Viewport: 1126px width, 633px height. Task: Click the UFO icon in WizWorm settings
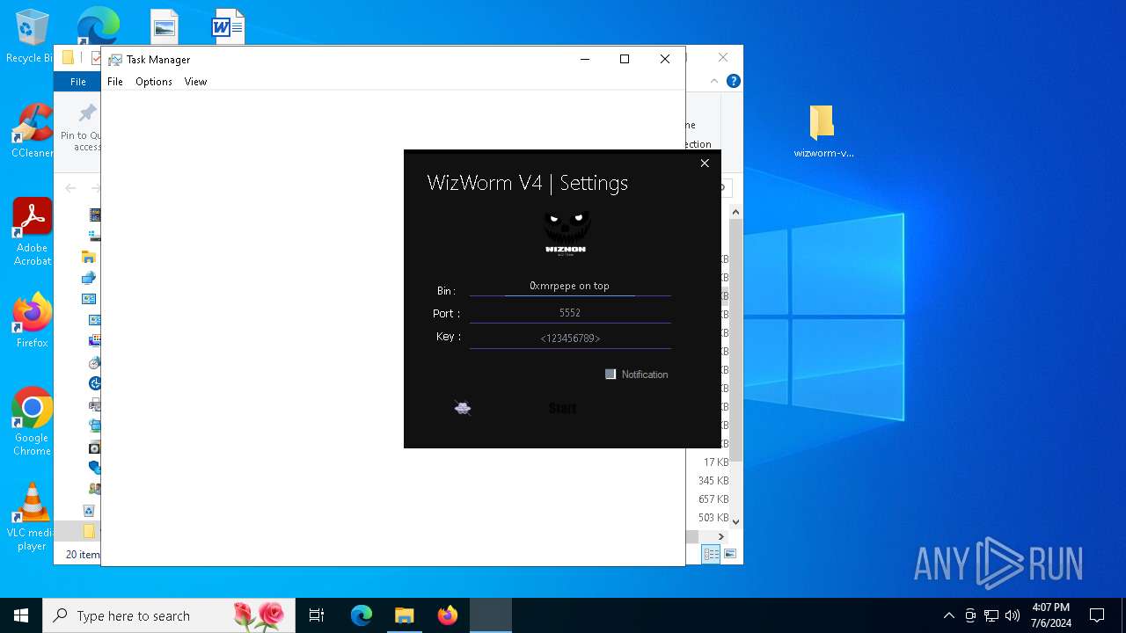point(463,408)
